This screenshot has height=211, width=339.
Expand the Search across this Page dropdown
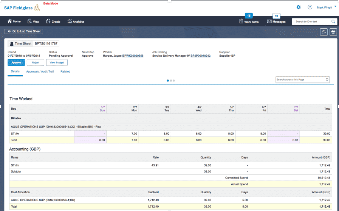tap(327, 80)
